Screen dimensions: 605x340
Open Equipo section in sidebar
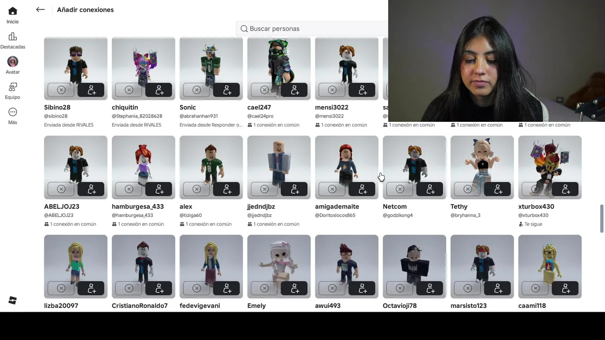coord(13,91)
